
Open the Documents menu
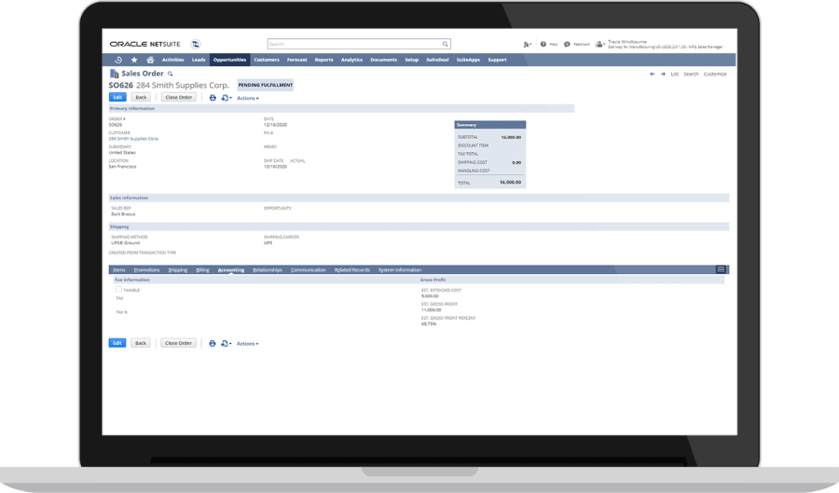click(384, 60)
